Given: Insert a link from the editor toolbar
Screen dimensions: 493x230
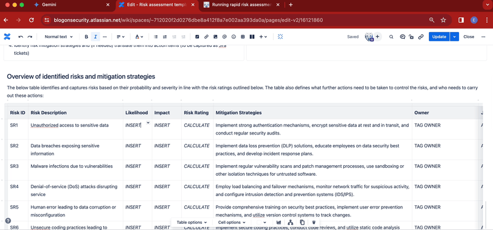Looking at the screenshot, I should (206, 37).
